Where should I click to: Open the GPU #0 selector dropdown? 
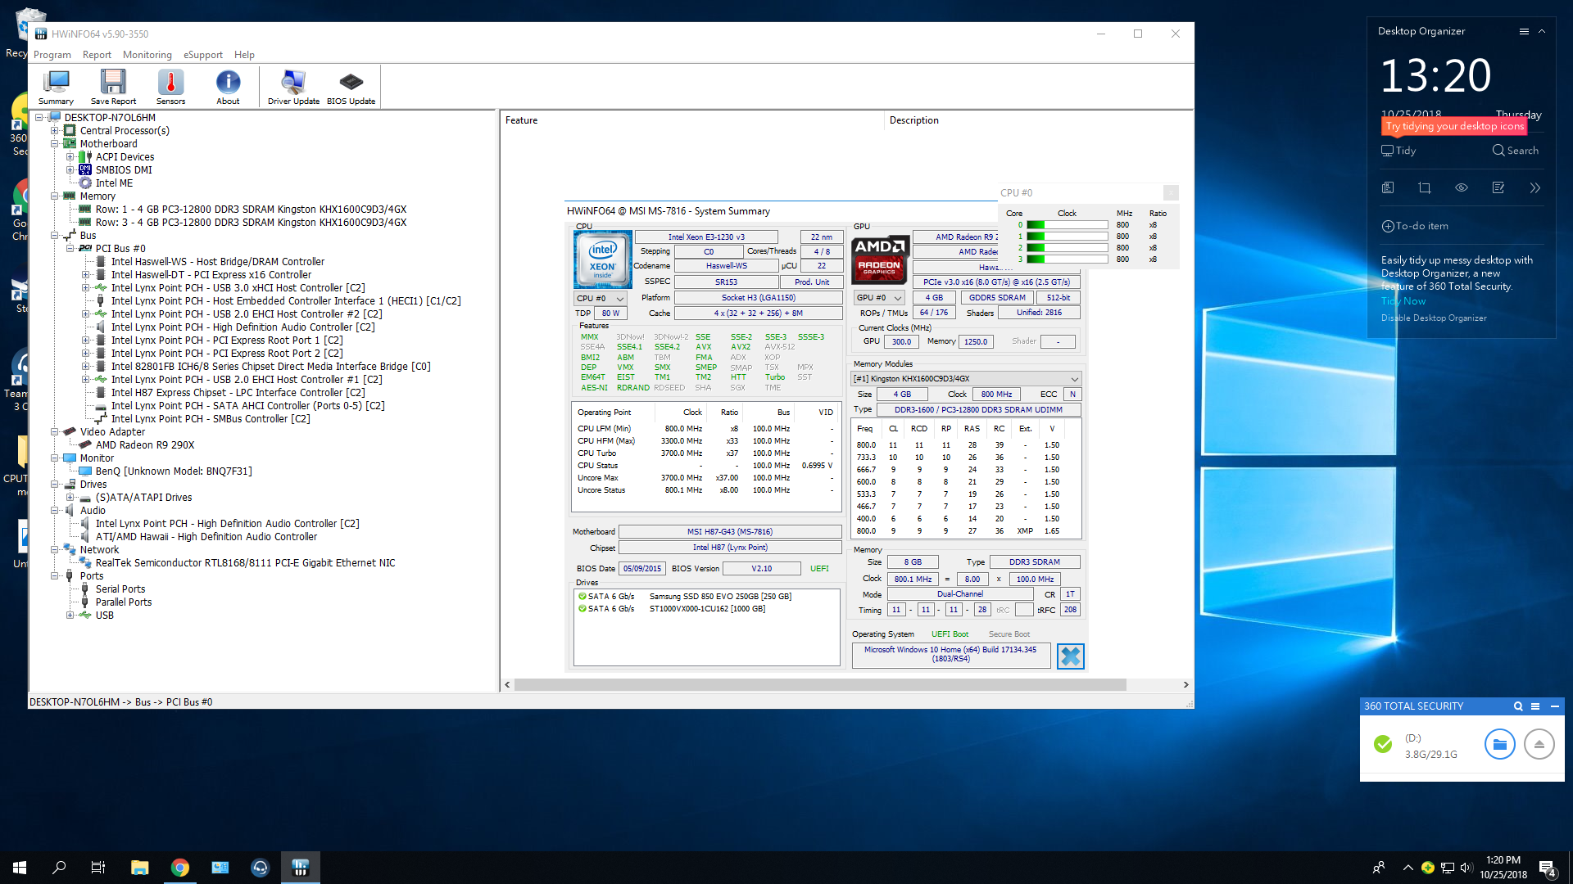[x=878, y=298]
